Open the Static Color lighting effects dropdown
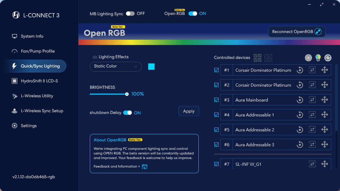This screenshot has width=340, height=191. [116, 66]
